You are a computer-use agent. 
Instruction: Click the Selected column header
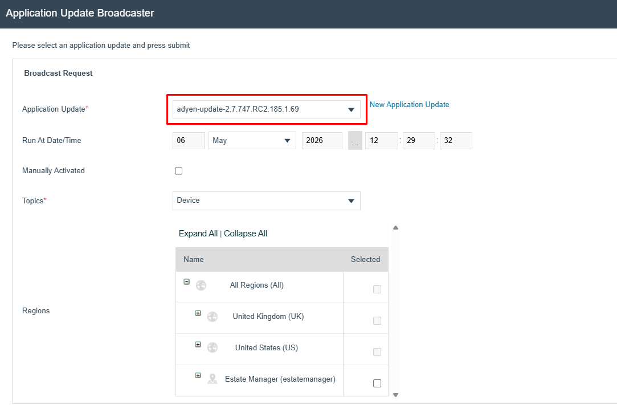(366, 259)
